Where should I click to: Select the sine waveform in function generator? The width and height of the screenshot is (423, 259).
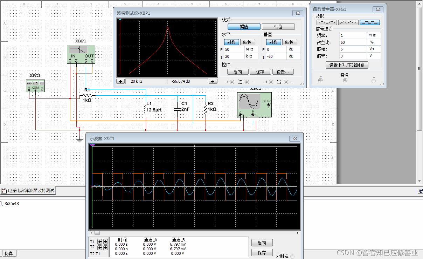[327, 22]
